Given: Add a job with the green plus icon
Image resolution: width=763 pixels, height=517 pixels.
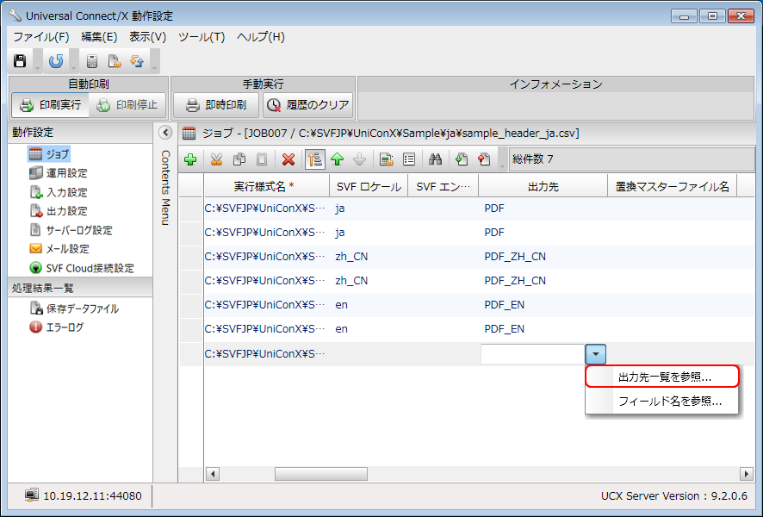Looking at the screenshot, I should (190, 159).
